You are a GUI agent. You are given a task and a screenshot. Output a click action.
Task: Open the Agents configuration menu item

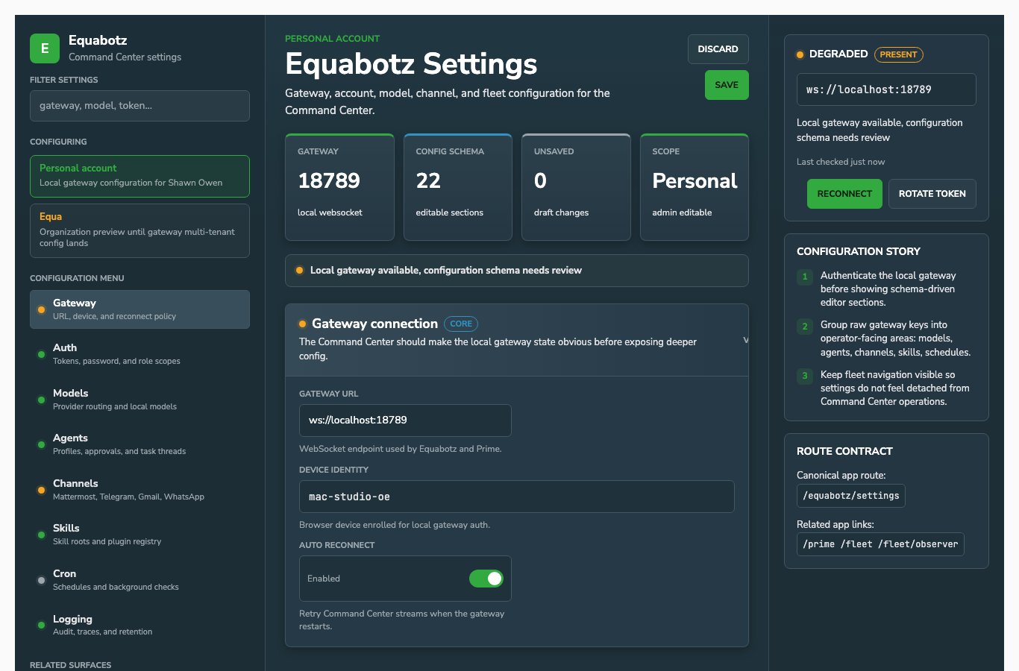pyautogui.click(x=139, y=444)
